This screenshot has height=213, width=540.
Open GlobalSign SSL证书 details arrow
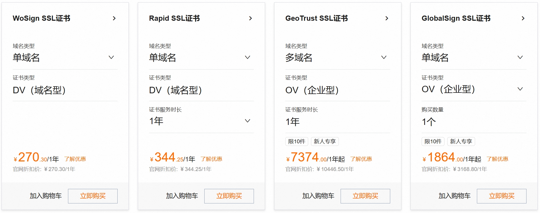click(x=523, y=18)
